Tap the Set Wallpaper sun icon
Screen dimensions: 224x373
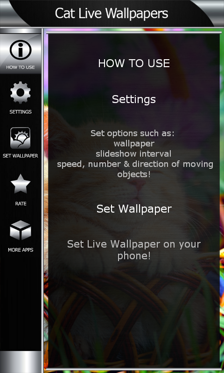(20, 138)
